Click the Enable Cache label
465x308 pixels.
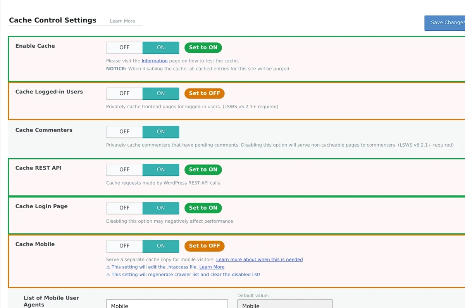pos(35,46)
